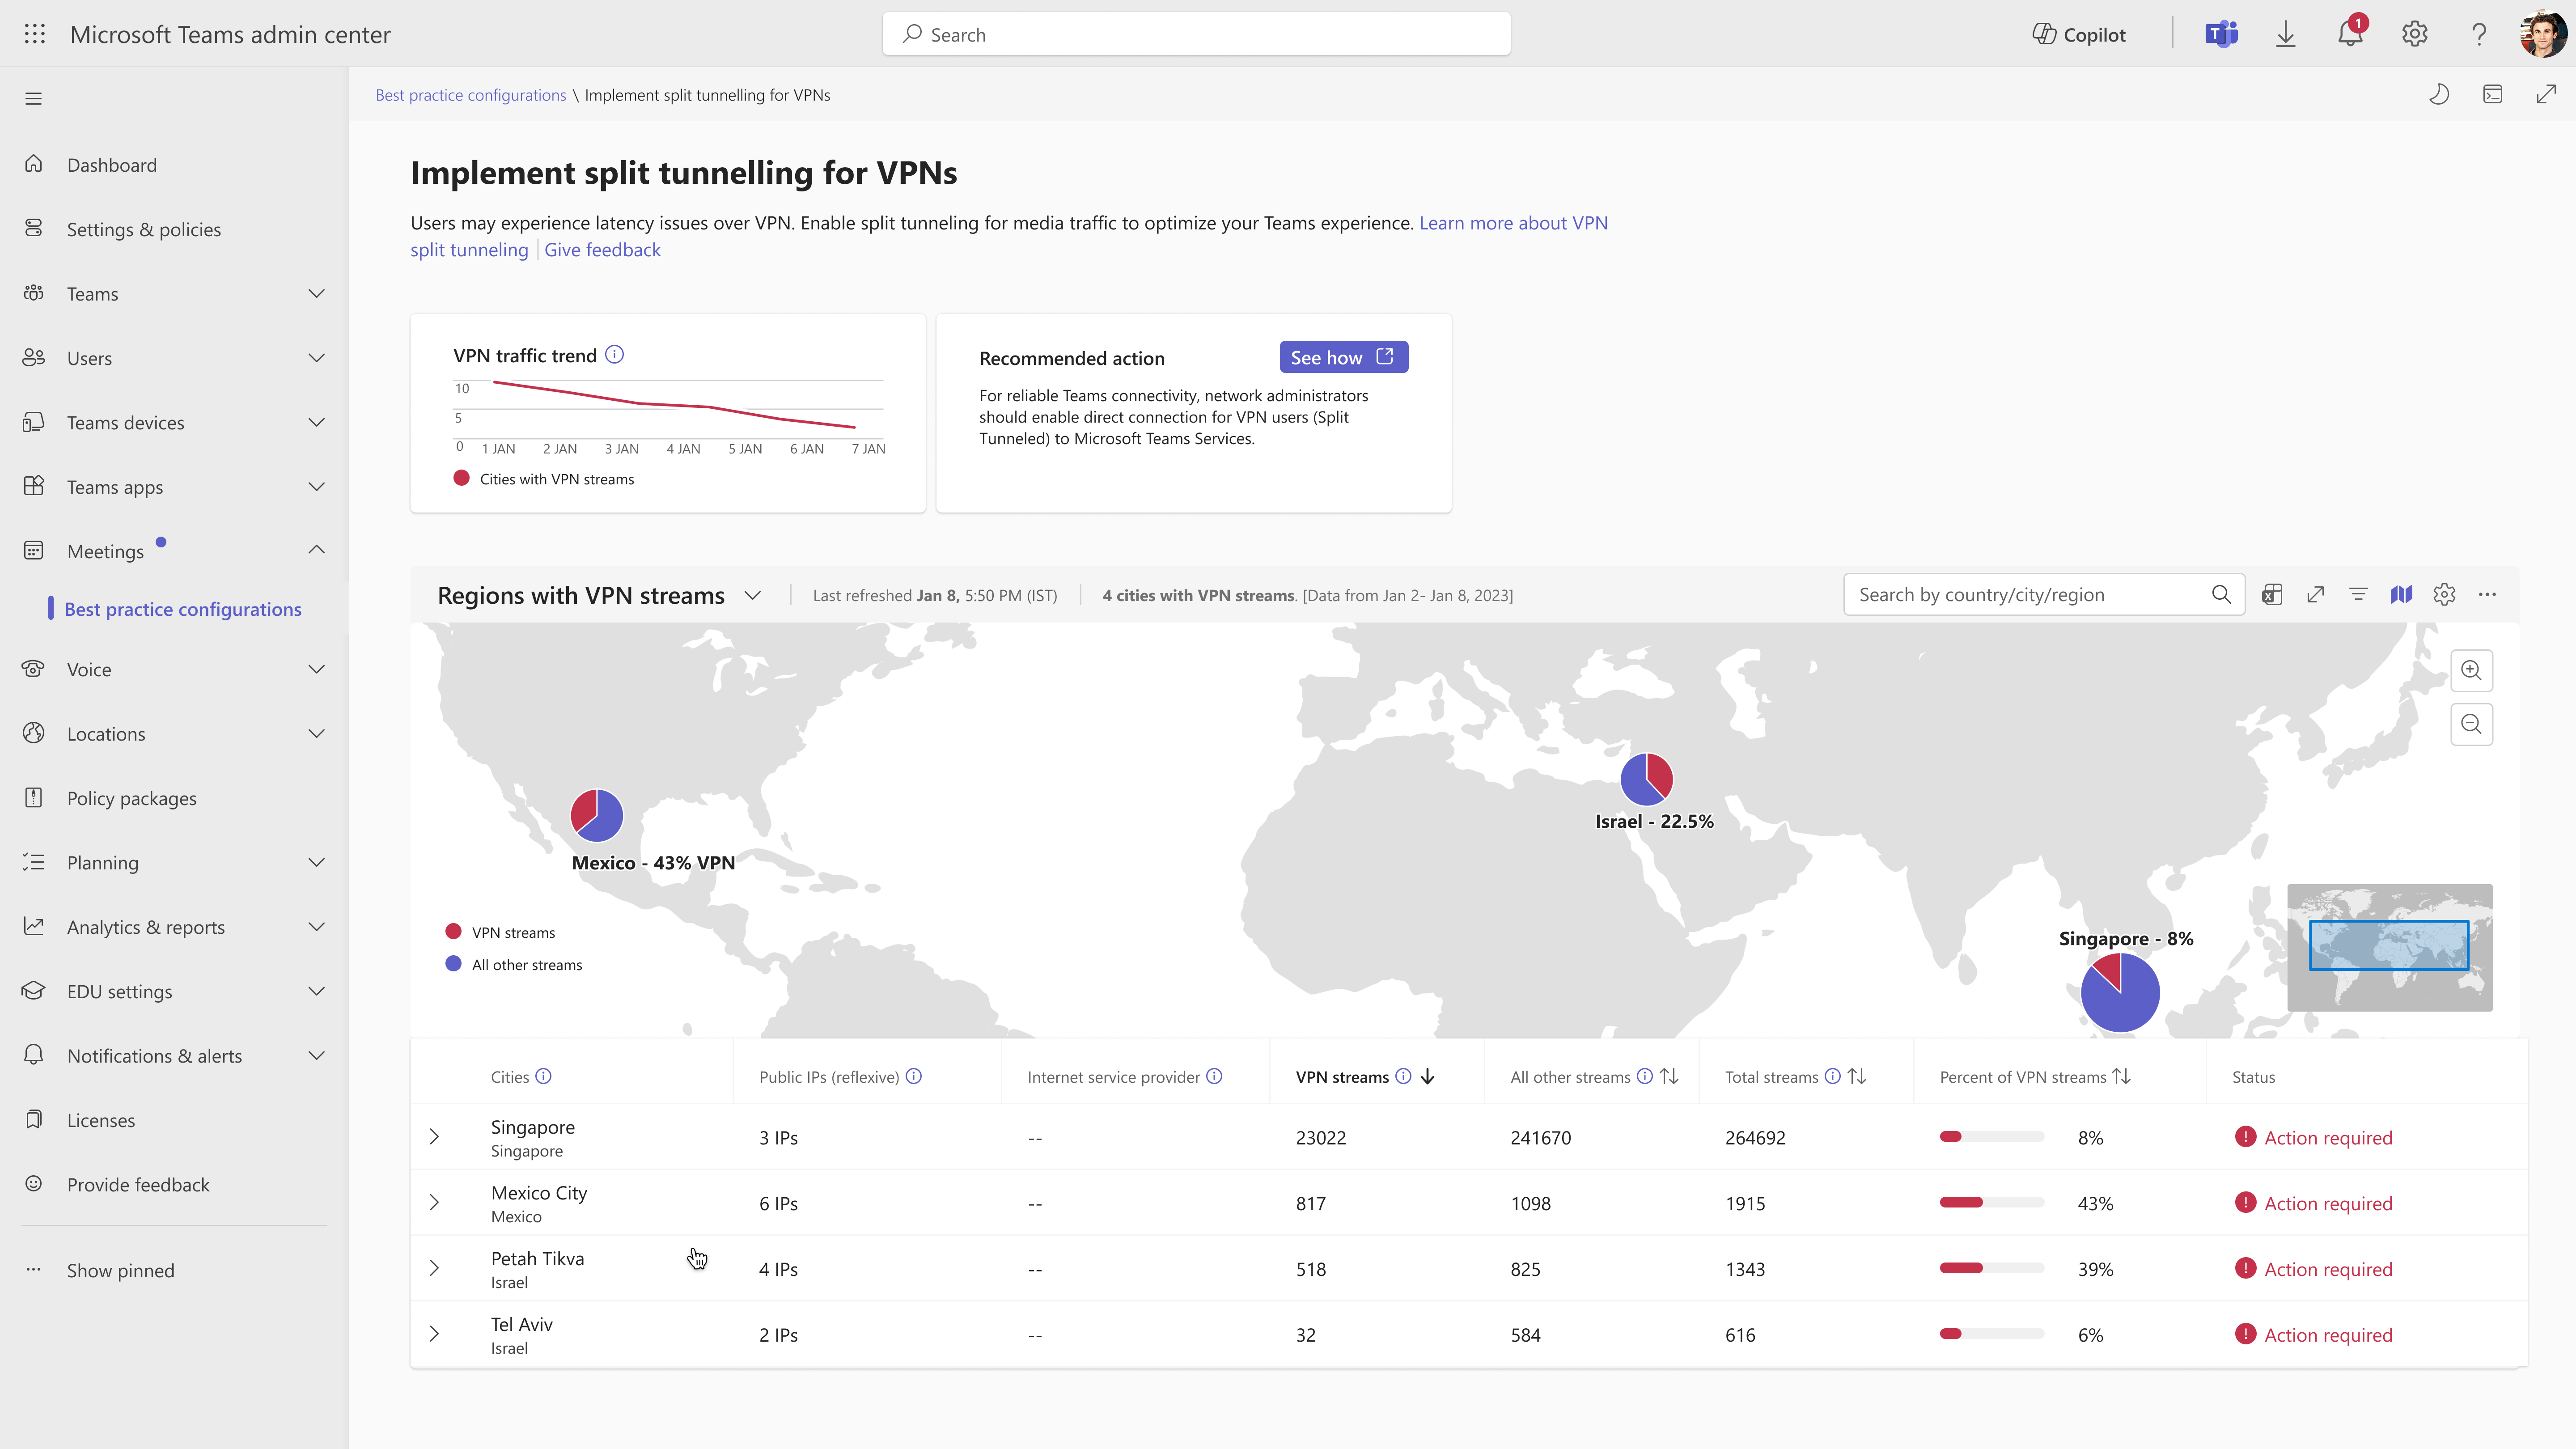
Task: Toggle sorting on Total streams column
Action: [x=1857, y=1077]
